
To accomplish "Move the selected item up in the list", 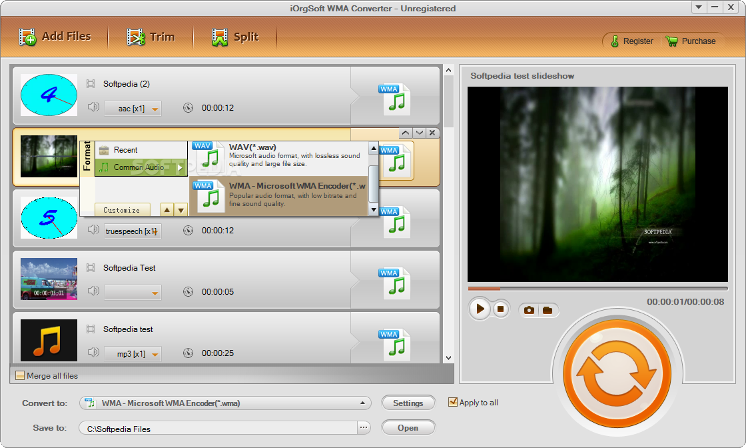I will [x=406, y=133].
